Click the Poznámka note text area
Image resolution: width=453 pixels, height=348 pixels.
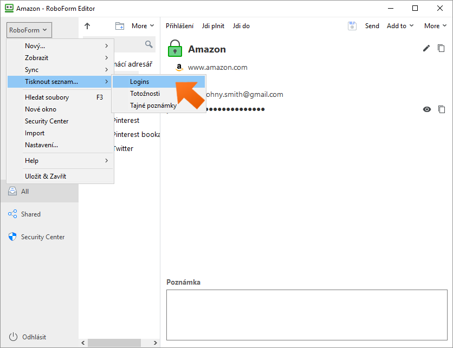point(307,315)
